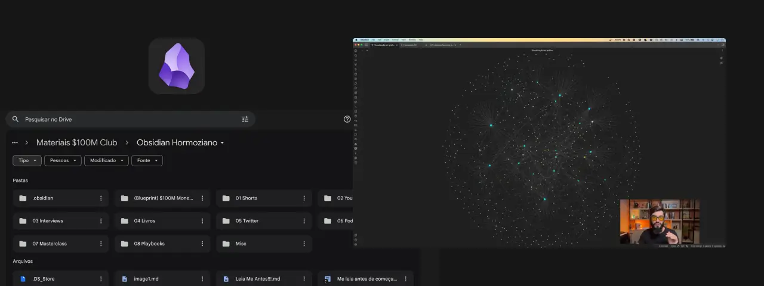Open more options for image1.md file
The width and height of the screenshot is (764, 286).
point(202,279)
